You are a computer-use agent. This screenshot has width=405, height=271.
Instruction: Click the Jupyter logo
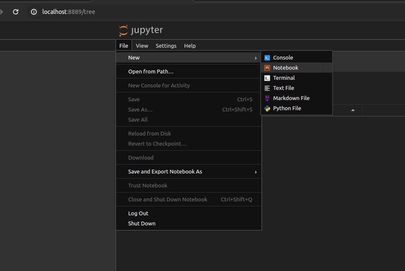pos(141,30)
